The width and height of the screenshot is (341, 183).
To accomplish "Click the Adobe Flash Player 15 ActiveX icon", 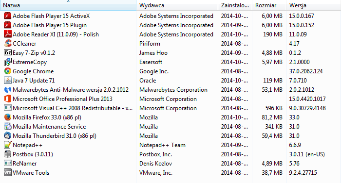I will click(8, 16).
